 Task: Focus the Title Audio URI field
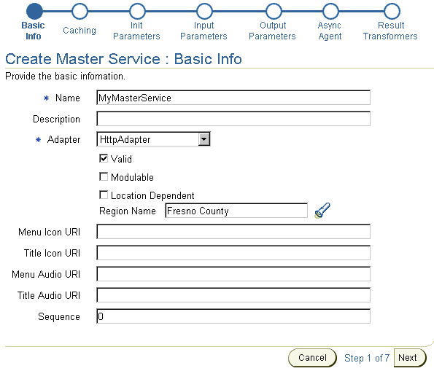(x=233, y=295)
